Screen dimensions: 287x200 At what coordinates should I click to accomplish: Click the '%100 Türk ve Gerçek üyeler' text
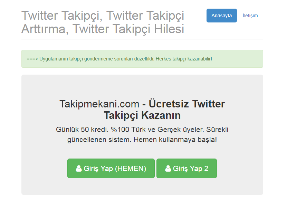pos(157,130)
